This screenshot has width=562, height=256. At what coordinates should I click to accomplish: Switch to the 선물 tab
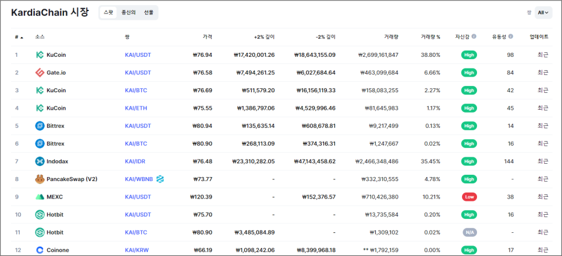click(148, 12)
